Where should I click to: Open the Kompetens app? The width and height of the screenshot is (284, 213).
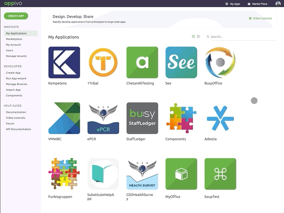[64, 62]
